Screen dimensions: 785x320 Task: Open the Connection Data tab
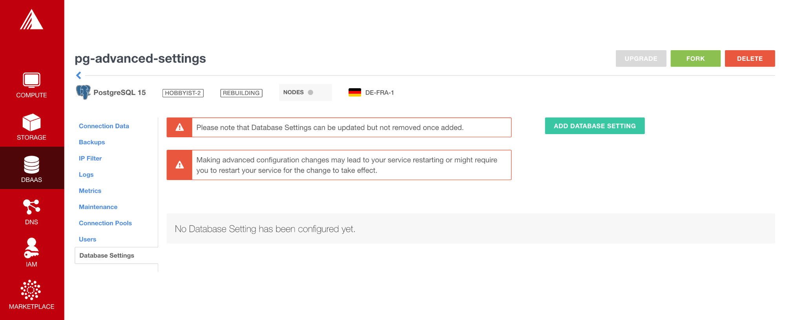coord(104,126)
